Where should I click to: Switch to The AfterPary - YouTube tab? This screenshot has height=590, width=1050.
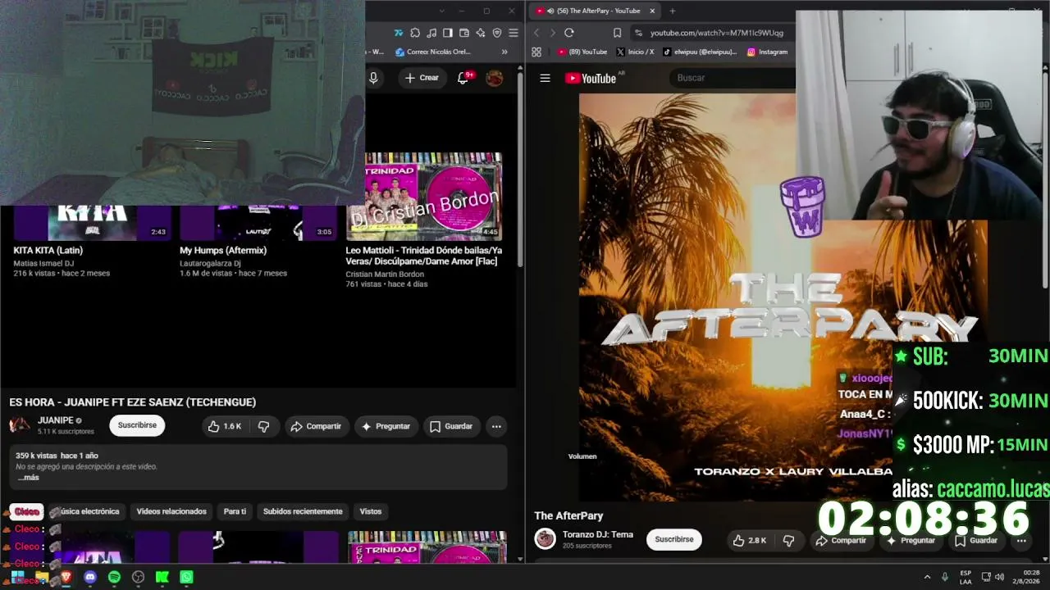coord(595,11)
